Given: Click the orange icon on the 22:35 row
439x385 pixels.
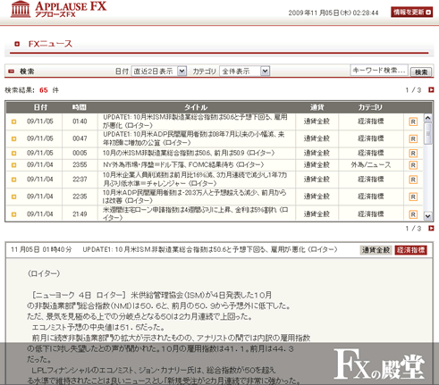Looking at the screenshot, I should tap(13, 197).
